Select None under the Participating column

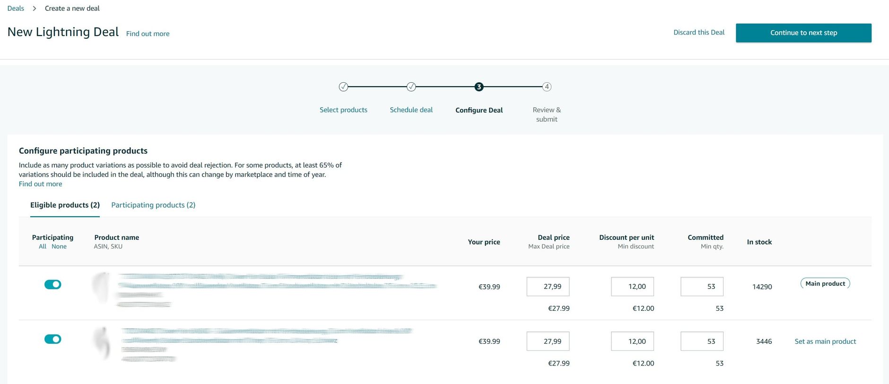(x=59, y=246)
